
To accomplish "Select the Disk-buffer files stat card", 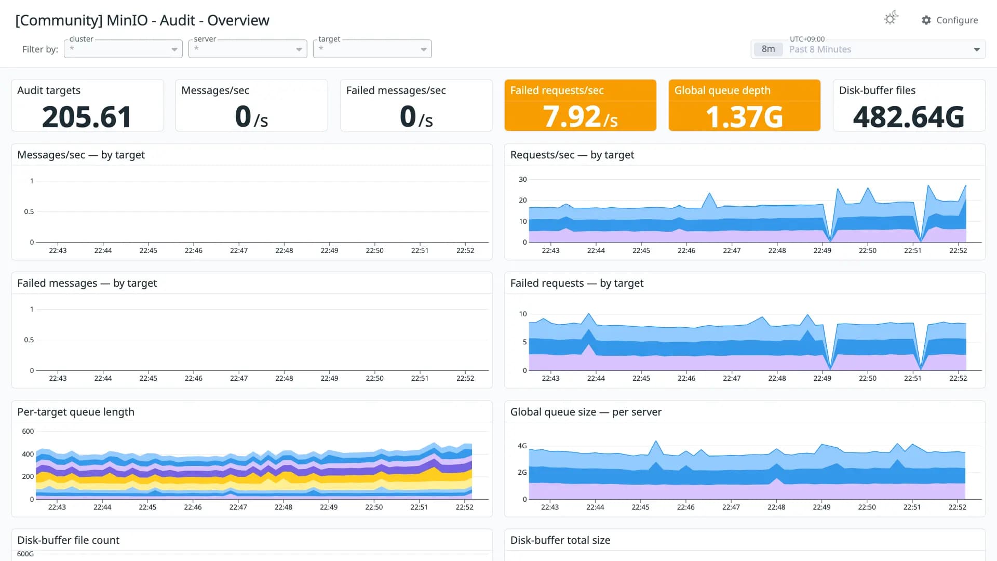I will 909,105.
